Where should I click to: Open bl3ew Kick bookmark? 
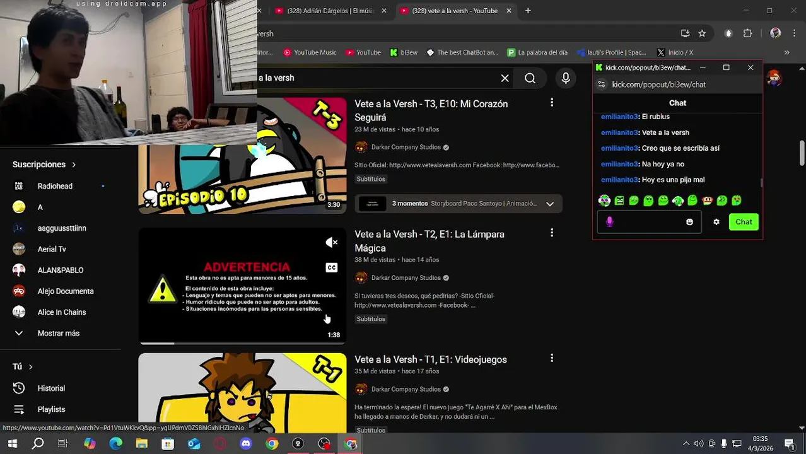404,52
